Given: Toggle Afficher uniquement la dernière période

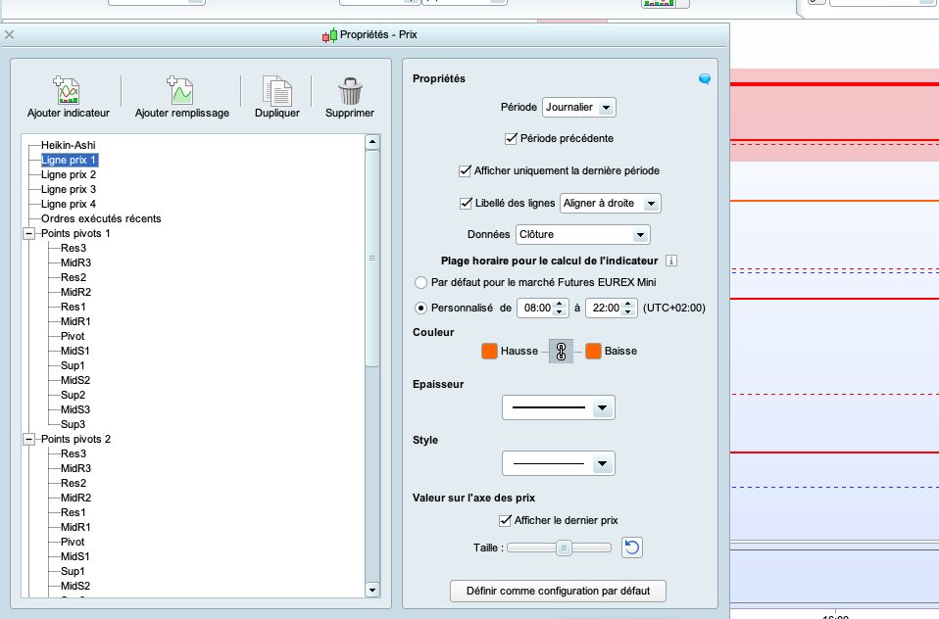Looking at the screenshot, I should (x=466, y=170).
